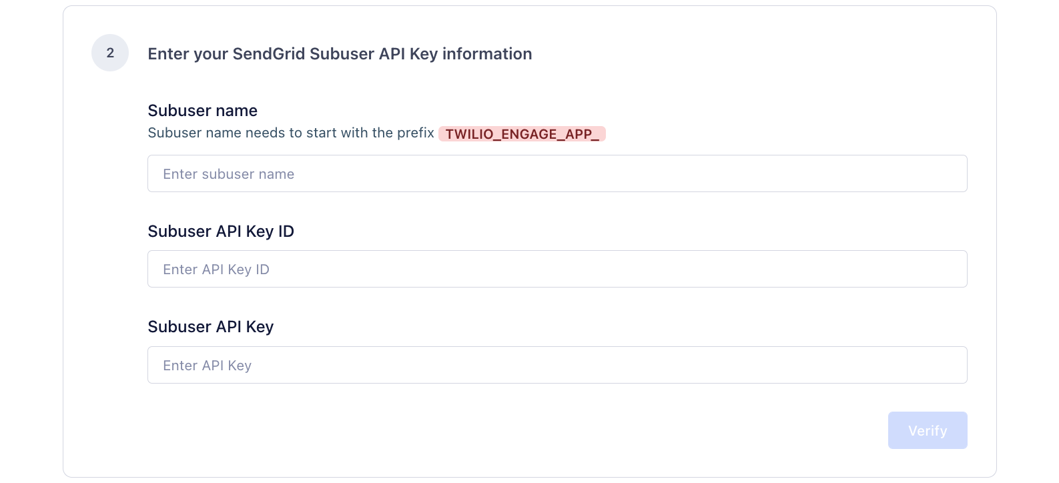The image size is (1059, 483).
Task: Place cursor in the API Key field
Action: pos(557,365)
